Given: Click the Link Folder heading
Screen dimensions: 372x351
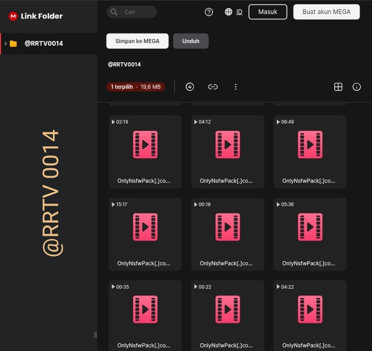Looking at the screenshot, I should [42, 16].
